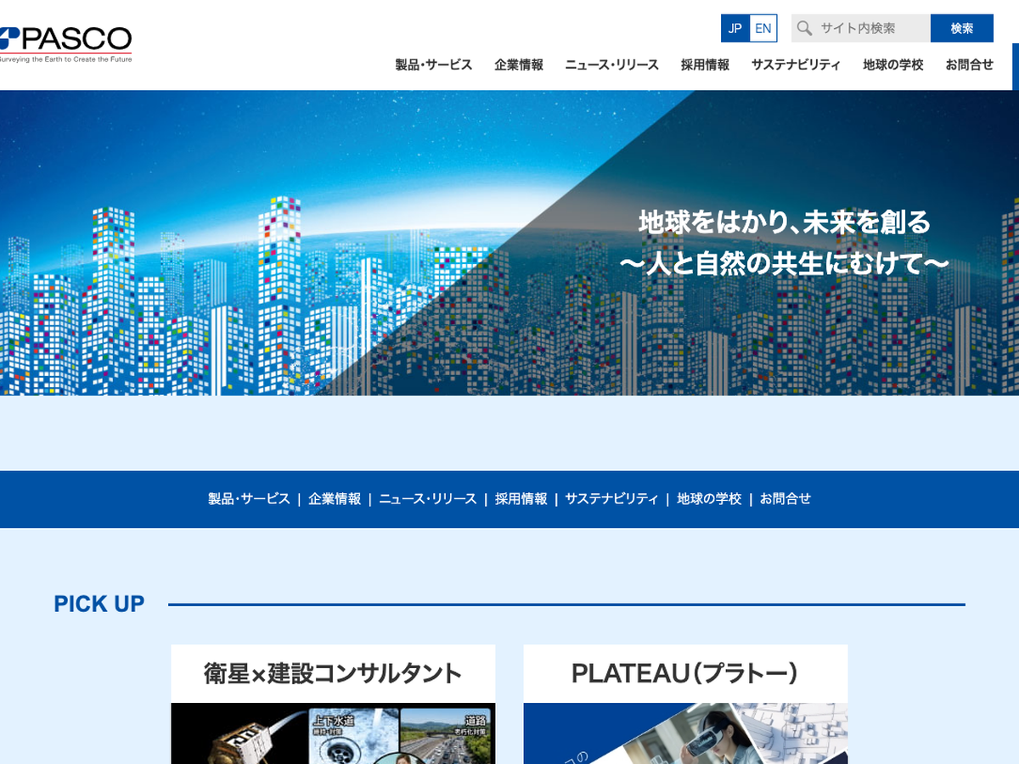Open 採用情報 link in blue bar
Image resolution: width=1019 pixels, height=764 pixels.
pyautogui.click(x=521, y=499)
